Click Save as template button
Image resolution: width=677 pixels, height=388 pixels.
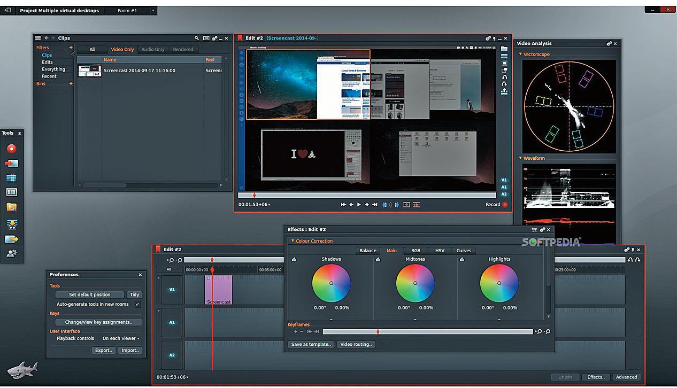click(311, 345)
